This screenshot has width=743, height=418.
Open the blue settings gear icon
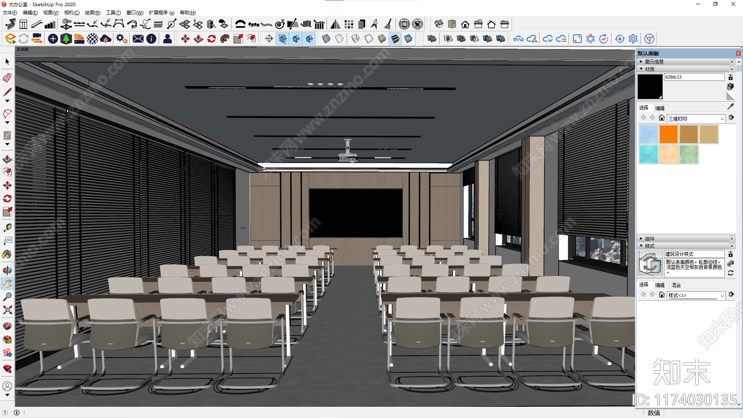tap(633, 39)
